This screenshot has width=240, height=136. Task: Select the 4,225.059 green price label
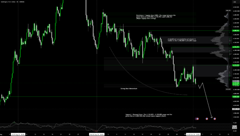tap(236, 65)
